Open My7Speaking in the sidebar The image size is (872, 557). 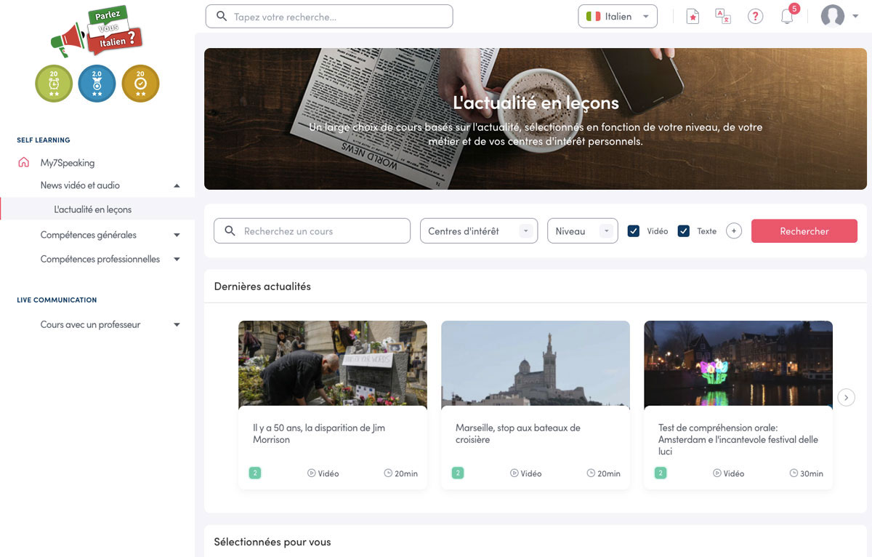pos(68,163)
